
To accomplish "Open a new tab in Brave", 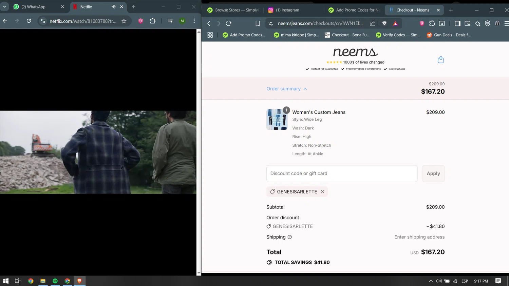I will click(x=451, y=10).
